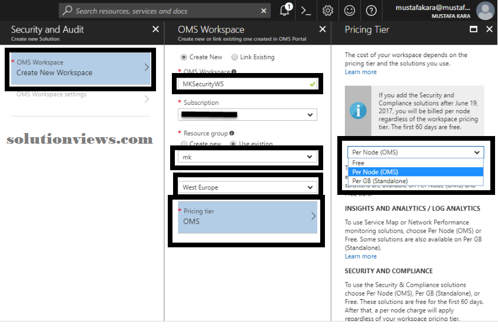Click the mustafakara account name text
The height and width of the screenshot is (328, 498).
pyautogui.click(x=433, y=8)
